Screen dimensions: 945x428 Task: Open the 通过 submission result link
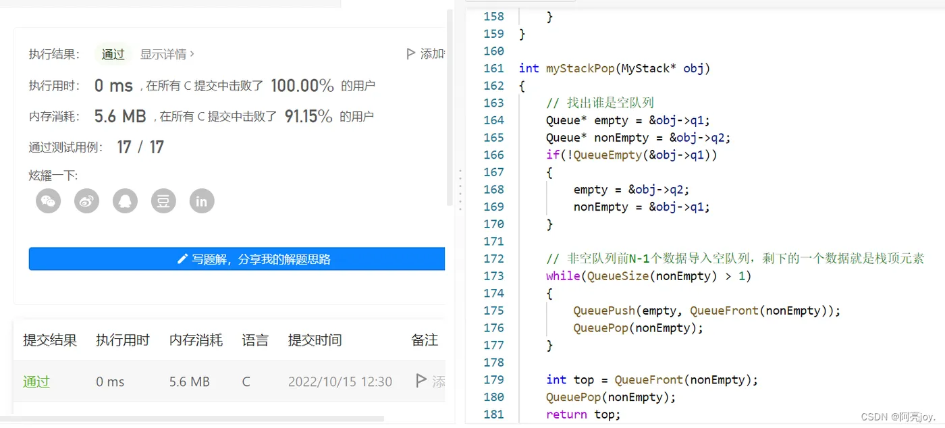coord(36,381)
